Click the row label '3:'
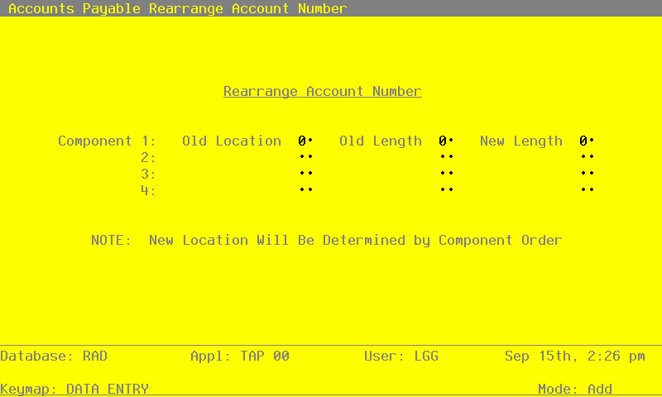The height and width of the screenshot is (397, 662). pos(148,174)
